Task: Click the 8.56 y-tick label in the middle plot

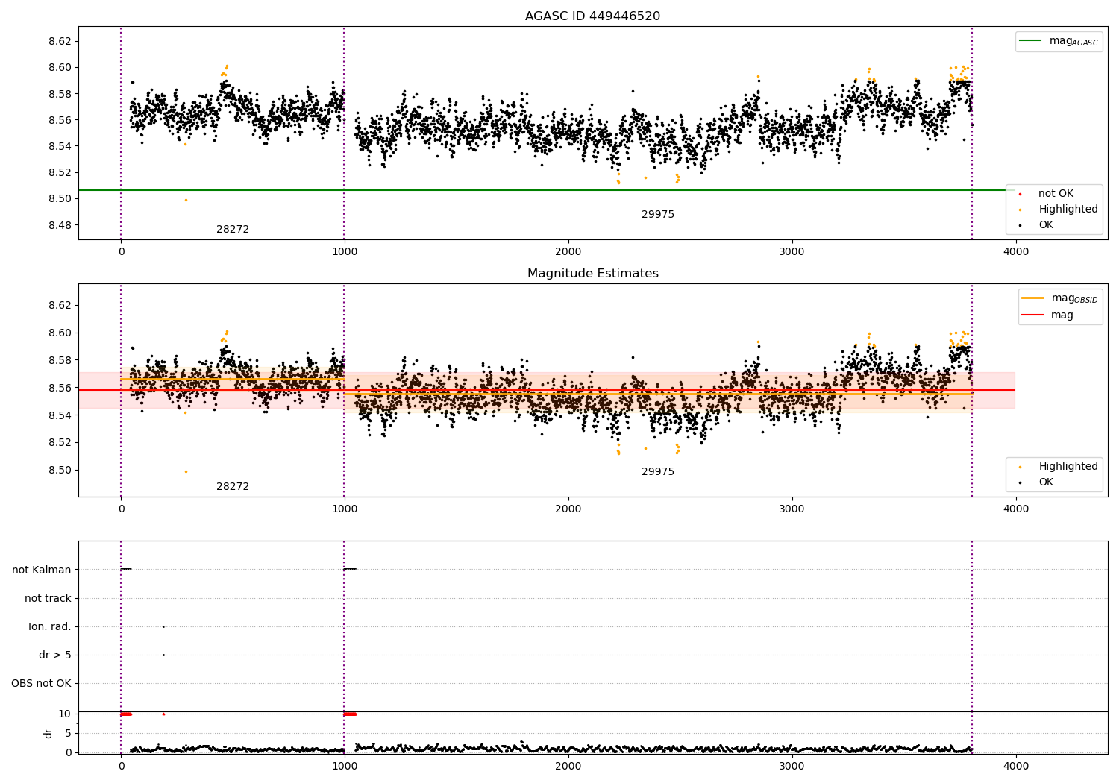Action: [x=59, y=388]
